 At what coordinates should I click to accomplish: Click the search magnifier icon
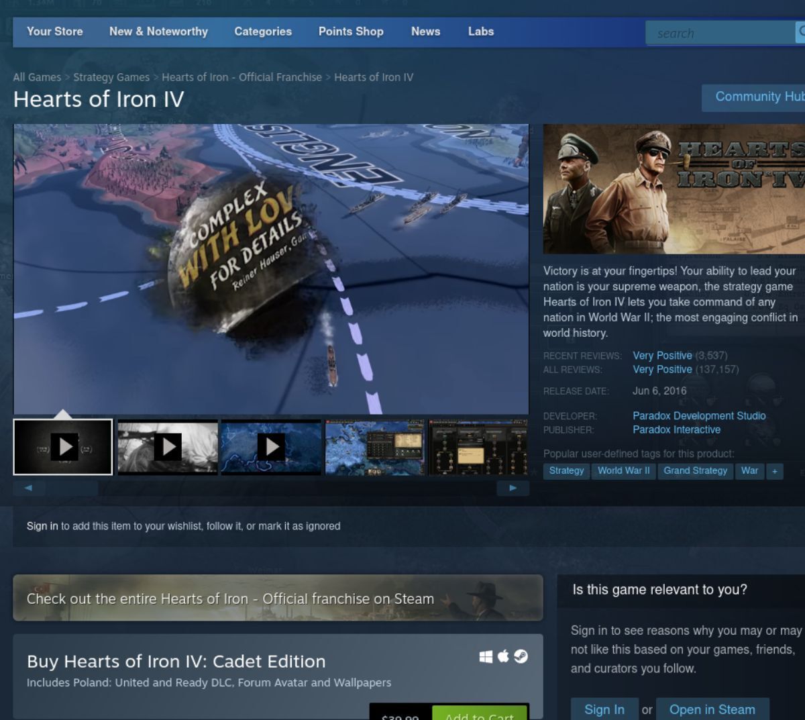(x=800, y=32)
